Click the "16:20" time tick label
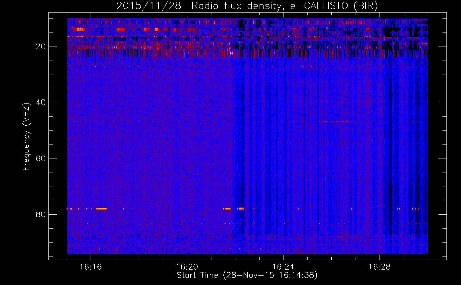Viewport: 461px width, 285px height. click(187, 267)
